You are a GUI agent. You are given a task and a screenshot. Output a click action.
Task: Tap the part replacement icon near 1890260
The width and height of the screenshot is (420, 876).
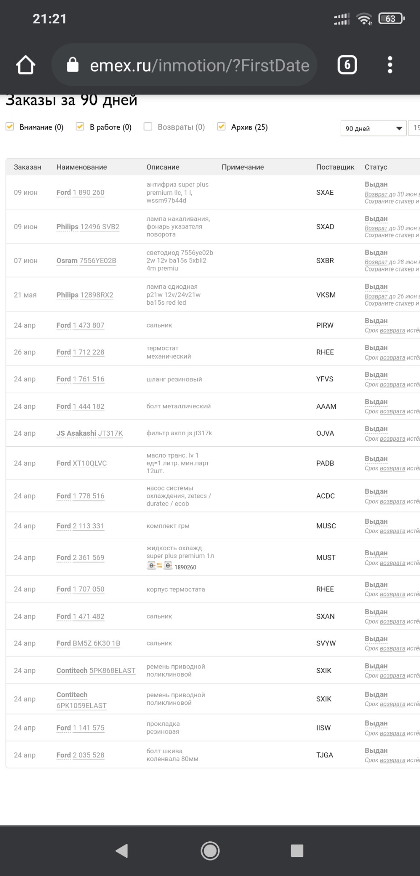[x=159, y=566]
